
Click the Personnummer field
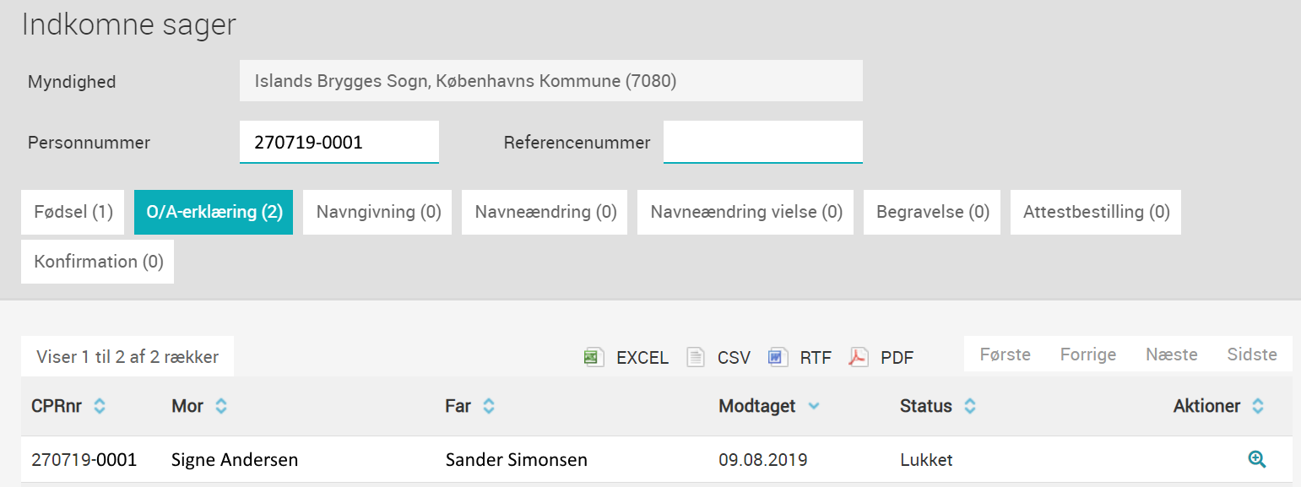(x=339, y=142)
